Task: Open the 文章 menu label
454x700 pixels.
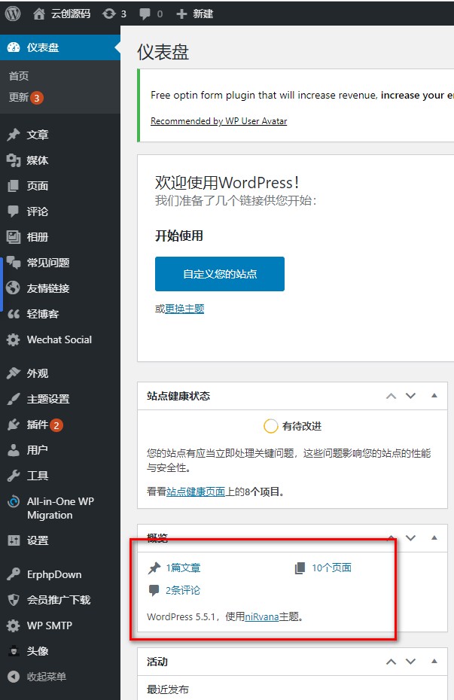Action: tap(38, 135)
